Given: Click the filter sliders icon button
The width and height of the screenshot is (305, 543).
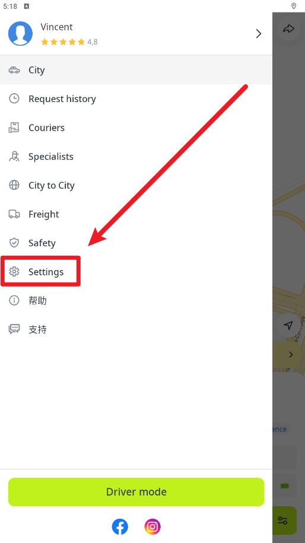Looking at the screenshot, I should 283,520.
